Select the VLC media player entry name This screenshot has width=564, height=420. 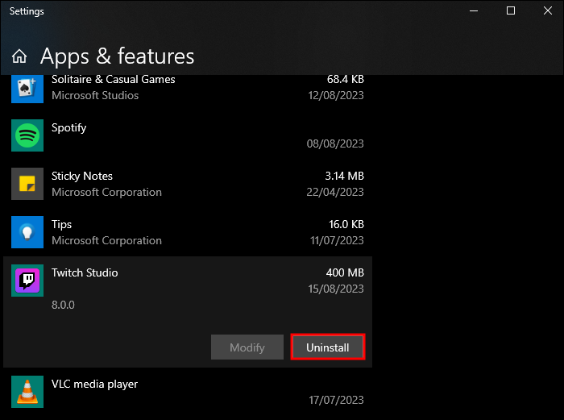[94, 384]
